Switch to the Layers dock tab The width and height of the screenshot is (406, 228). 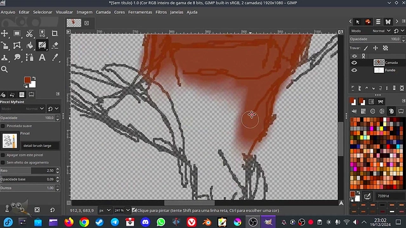(378, 22)
